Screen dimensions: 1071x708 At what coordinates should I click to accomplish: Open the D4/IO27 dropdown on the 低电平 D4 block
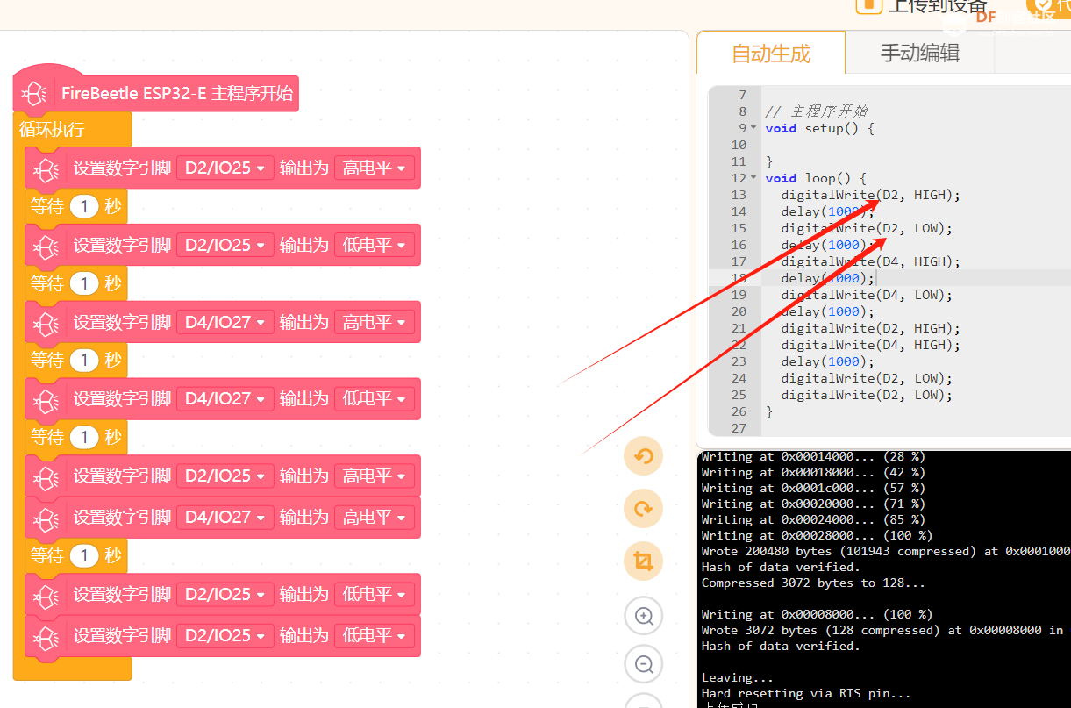225,399
